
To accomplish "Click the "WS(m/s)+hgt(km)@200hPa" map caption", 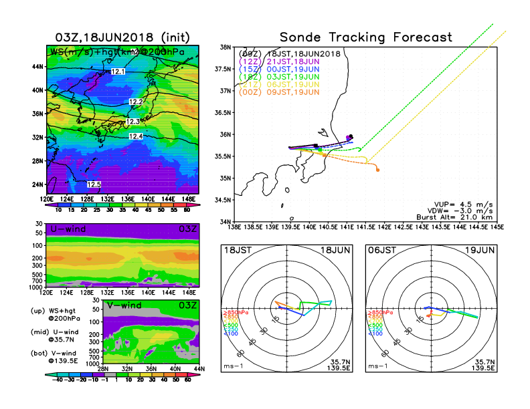I will click(x=117, y=52).
